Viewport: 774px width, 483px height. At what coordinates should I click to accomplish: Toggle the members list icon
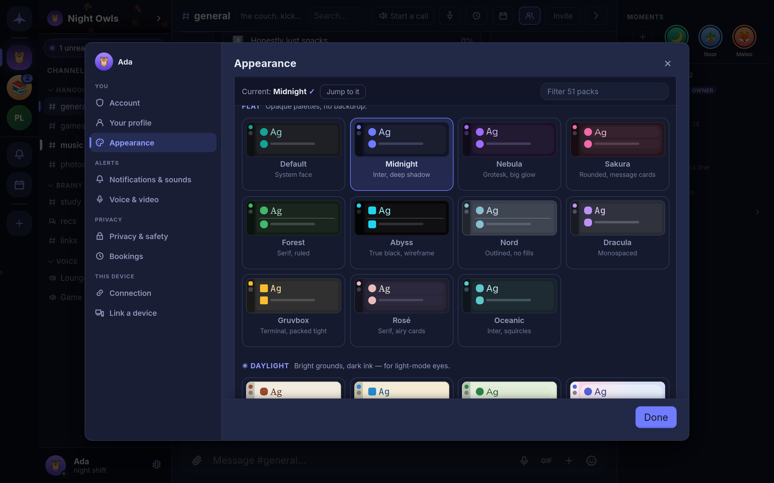(x=530, y=16)
